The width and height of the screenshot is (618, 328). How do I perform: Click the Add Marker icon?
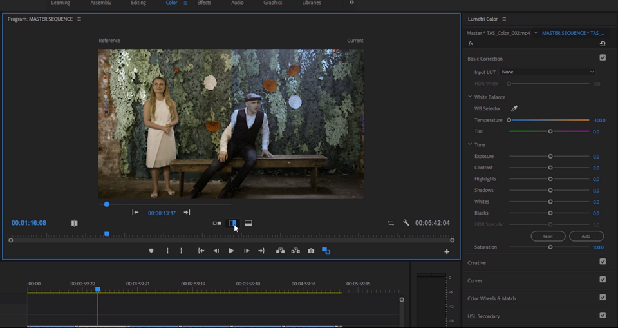151,251
